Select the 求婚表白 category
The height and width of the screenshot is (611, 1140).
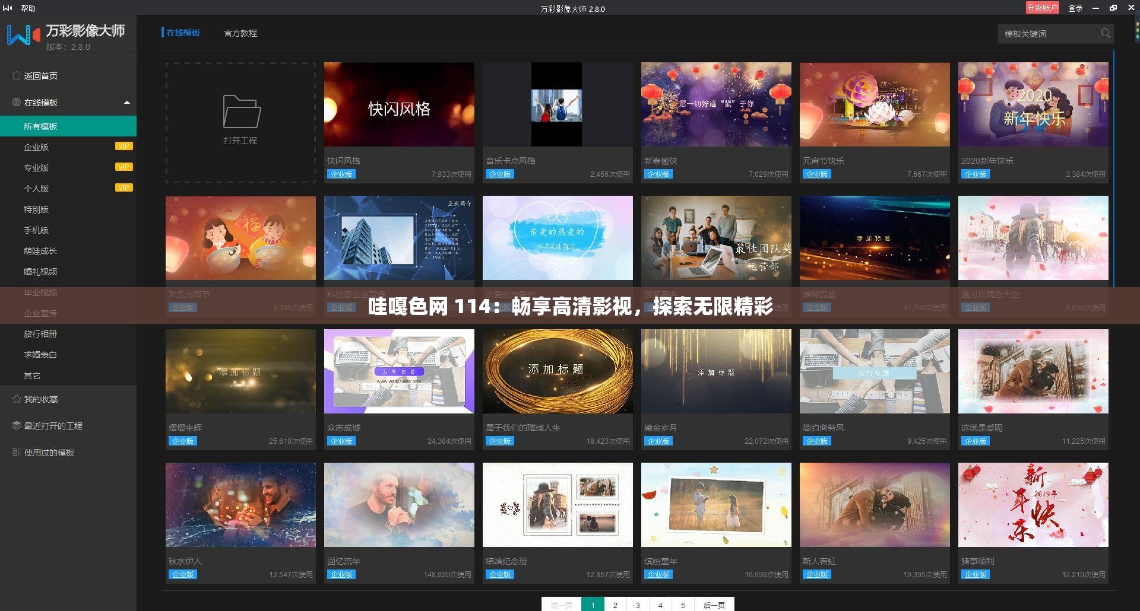click(x=40, y=355)
